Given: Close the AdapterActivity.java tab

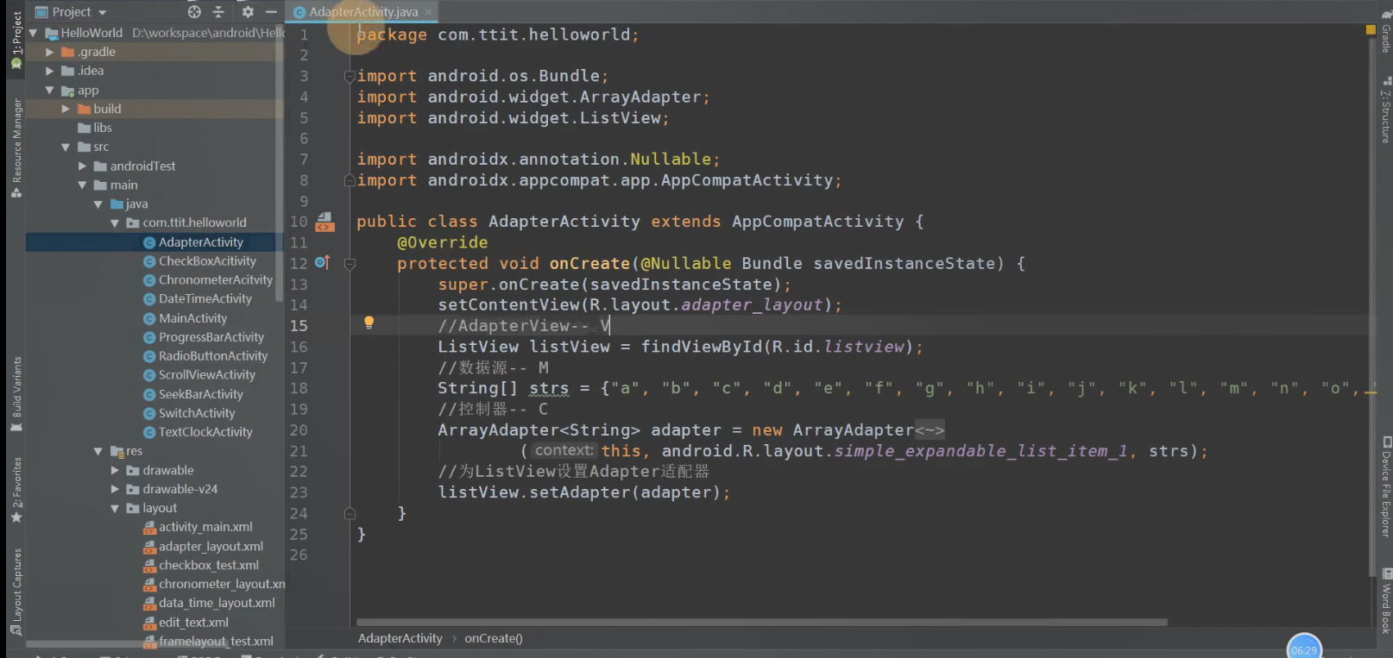Looking at the screenshot, I should pyautogui.click(x=428, y=12).
